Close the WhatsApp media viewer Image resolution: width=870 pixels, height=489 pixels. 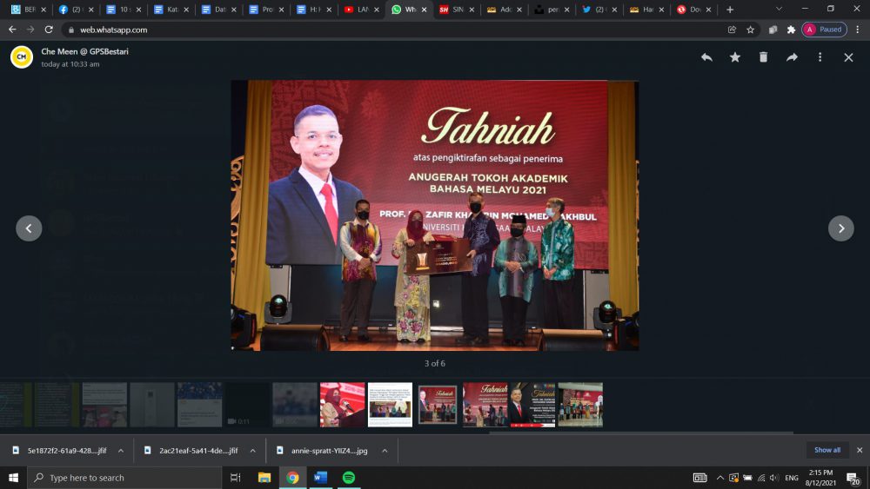pyautogui.click(x=848, y=57)
